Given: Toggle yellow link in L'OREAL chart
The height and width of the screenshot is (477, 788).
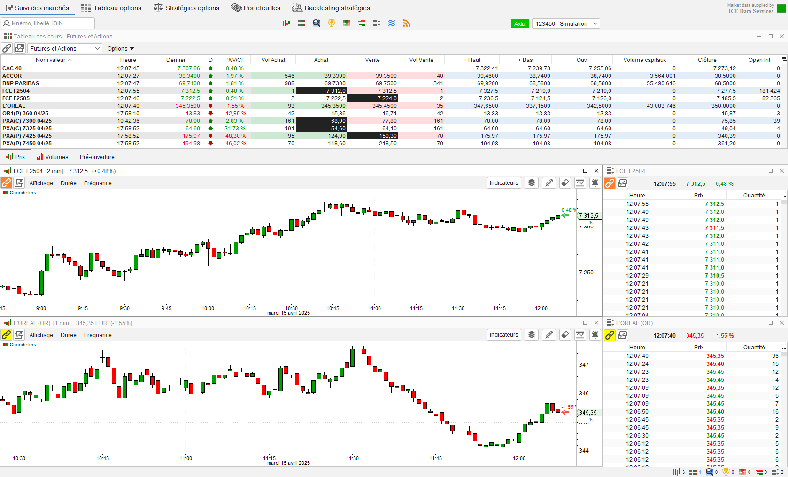Looking at the screenshot, I should pyautogui.click(x=7, y=335).
